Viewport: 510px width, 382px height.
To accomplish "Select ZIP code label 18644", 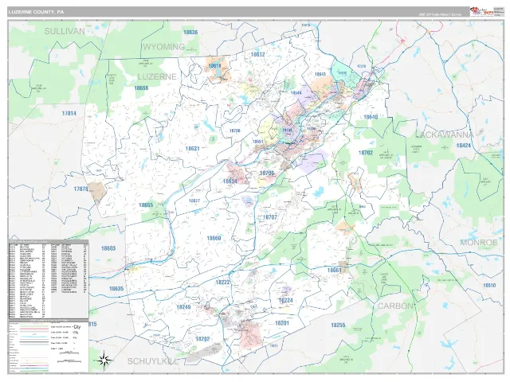I will coord(296,93).
